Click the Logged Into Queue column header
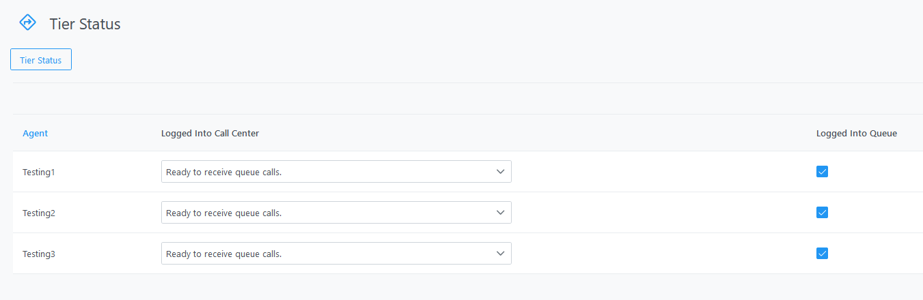Viewport: 923px width, 300px height. [x=857, y=134]
